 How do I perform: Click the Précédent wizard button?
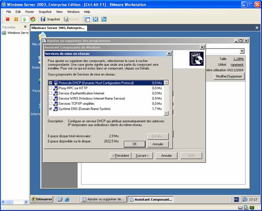point(121,156)
